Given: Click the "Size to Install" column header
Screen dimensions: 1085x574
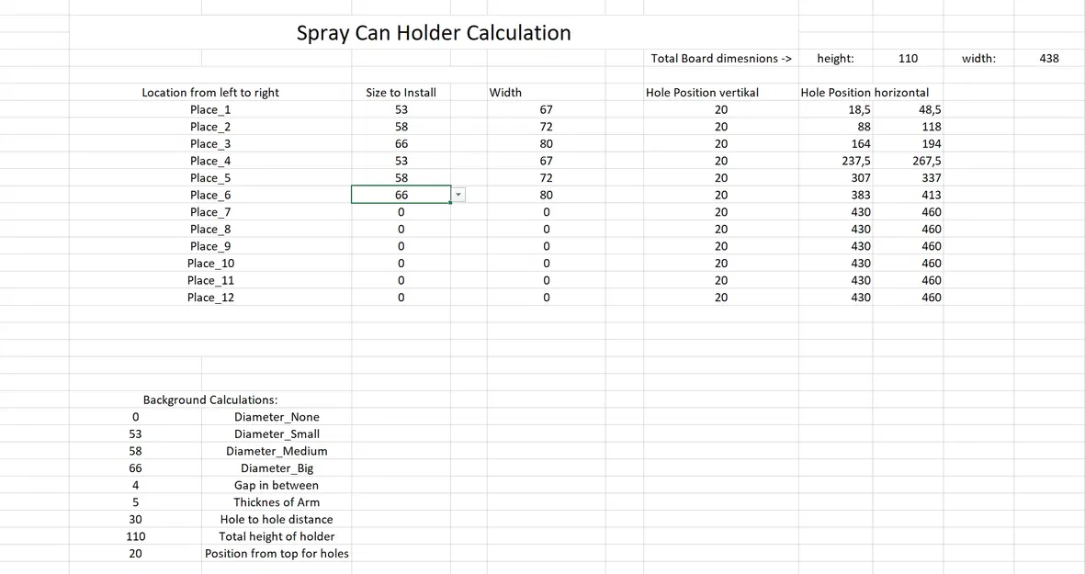Looking at the screenshot, I should coord(401,93).
